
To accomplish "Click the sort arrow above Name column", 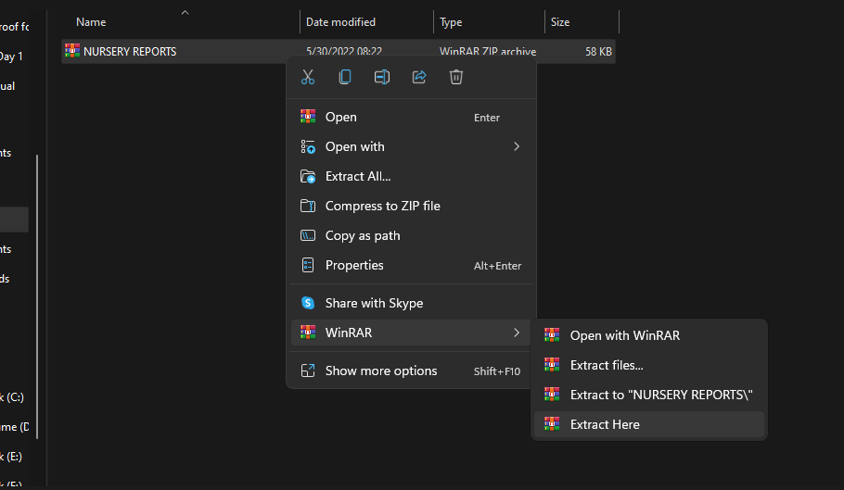I will point(185,12).
